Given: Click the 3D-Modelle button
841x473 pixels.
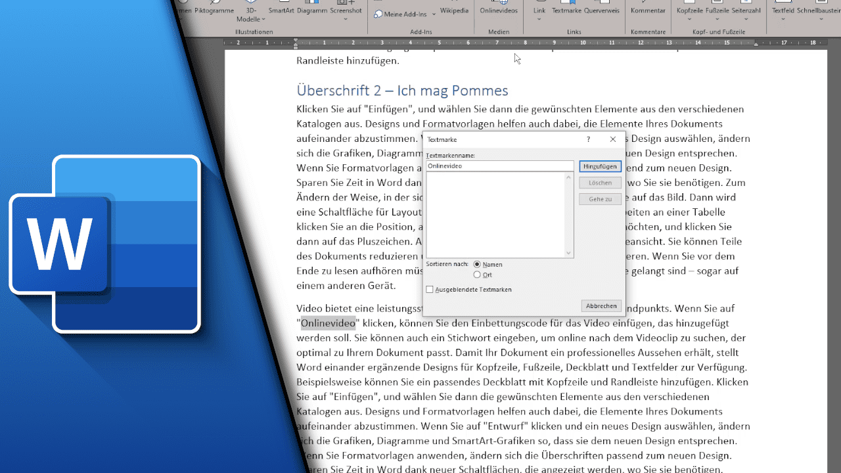Looking at the screenshot, I should 252,11.
